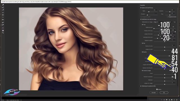Select the Reconstruct tool
180x101 pixels.
coord(3,7)
